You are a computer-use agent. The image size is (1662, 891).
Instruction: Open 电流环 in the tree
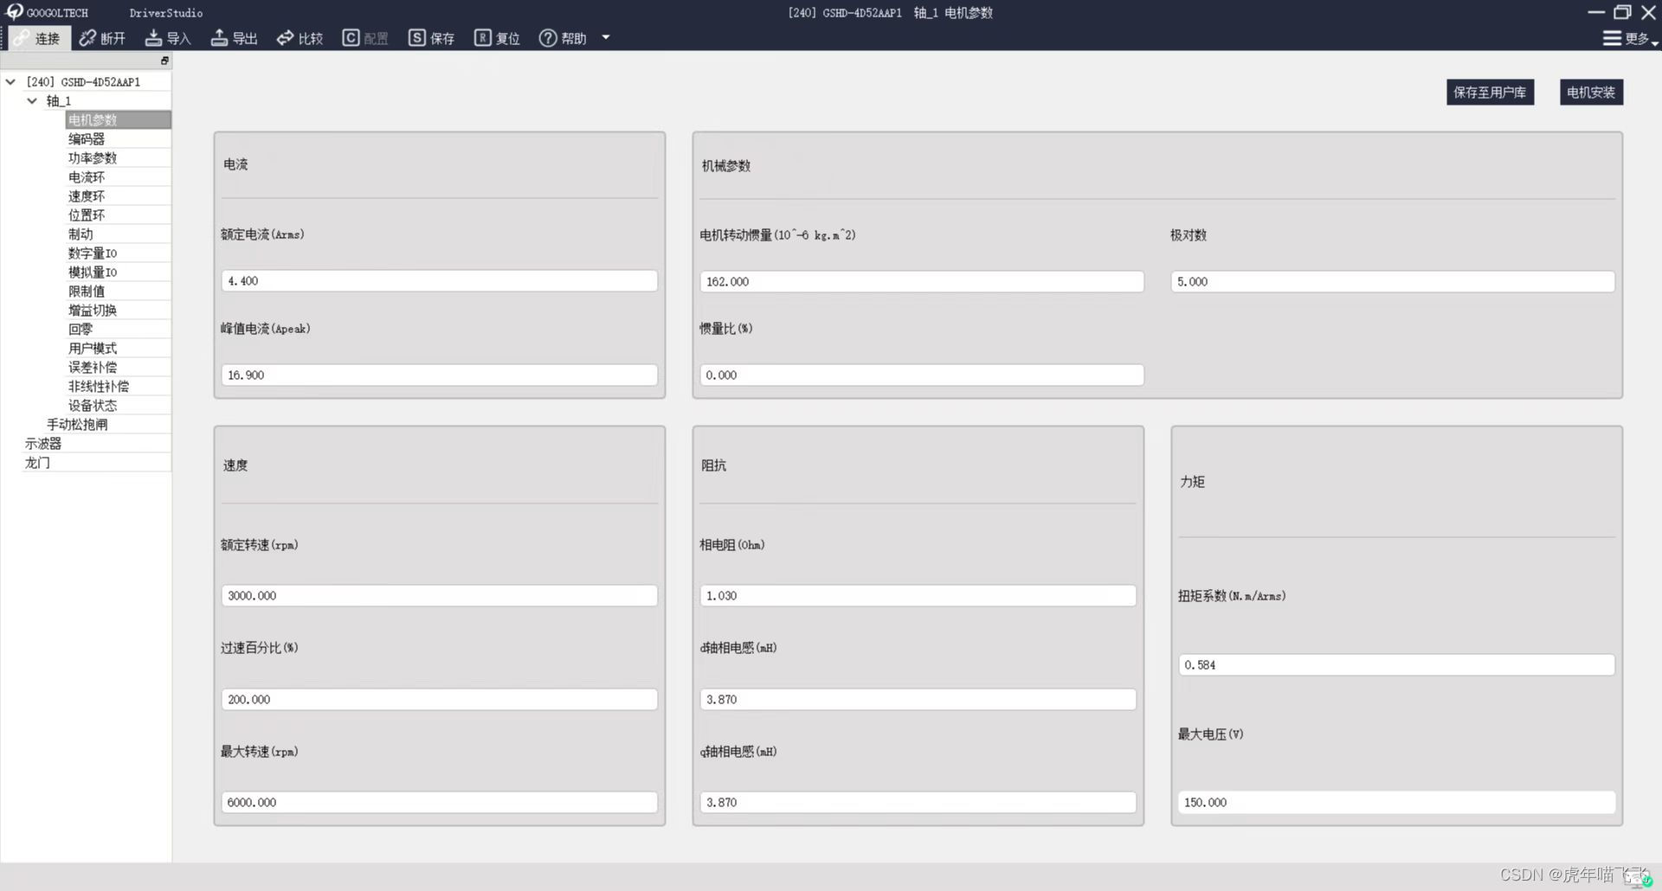point(119,176)
